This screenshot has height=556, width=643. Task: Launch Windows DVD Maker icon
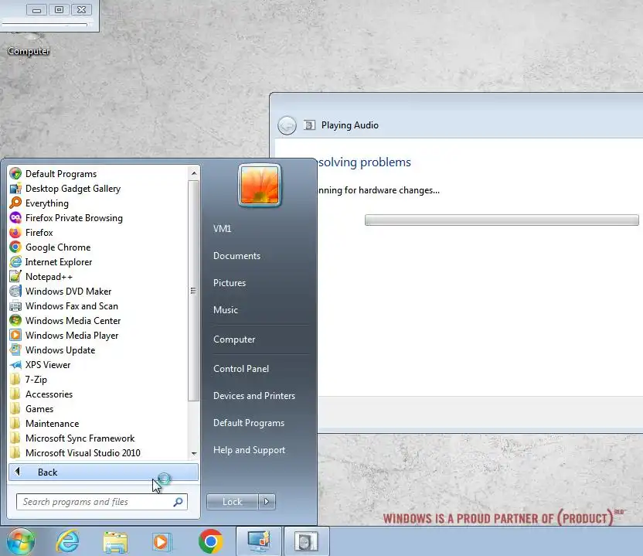click(x=15, y=292)
